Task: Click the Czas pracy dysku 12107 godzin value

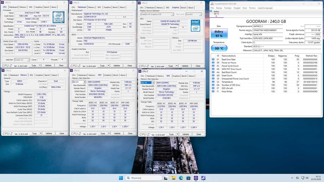Action: pos(313,42)
